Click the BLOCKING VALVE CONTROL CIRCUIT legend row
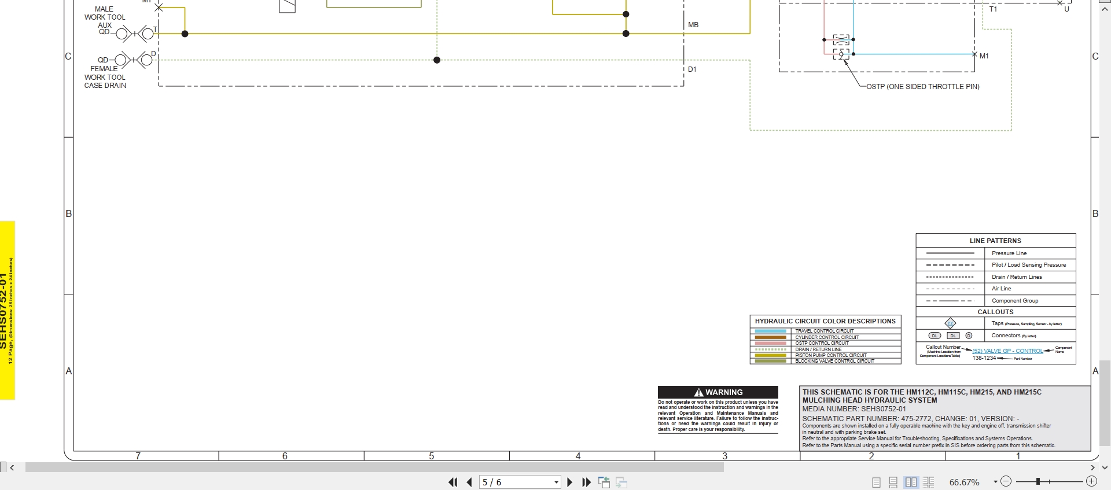This screenshot has width=1111, height=490. [825, 361]
